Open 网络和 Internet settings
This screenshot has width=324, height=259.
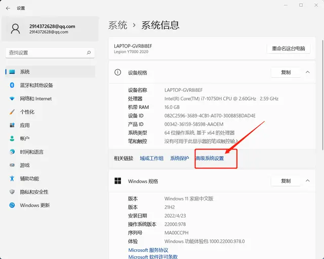click(50, 98)
